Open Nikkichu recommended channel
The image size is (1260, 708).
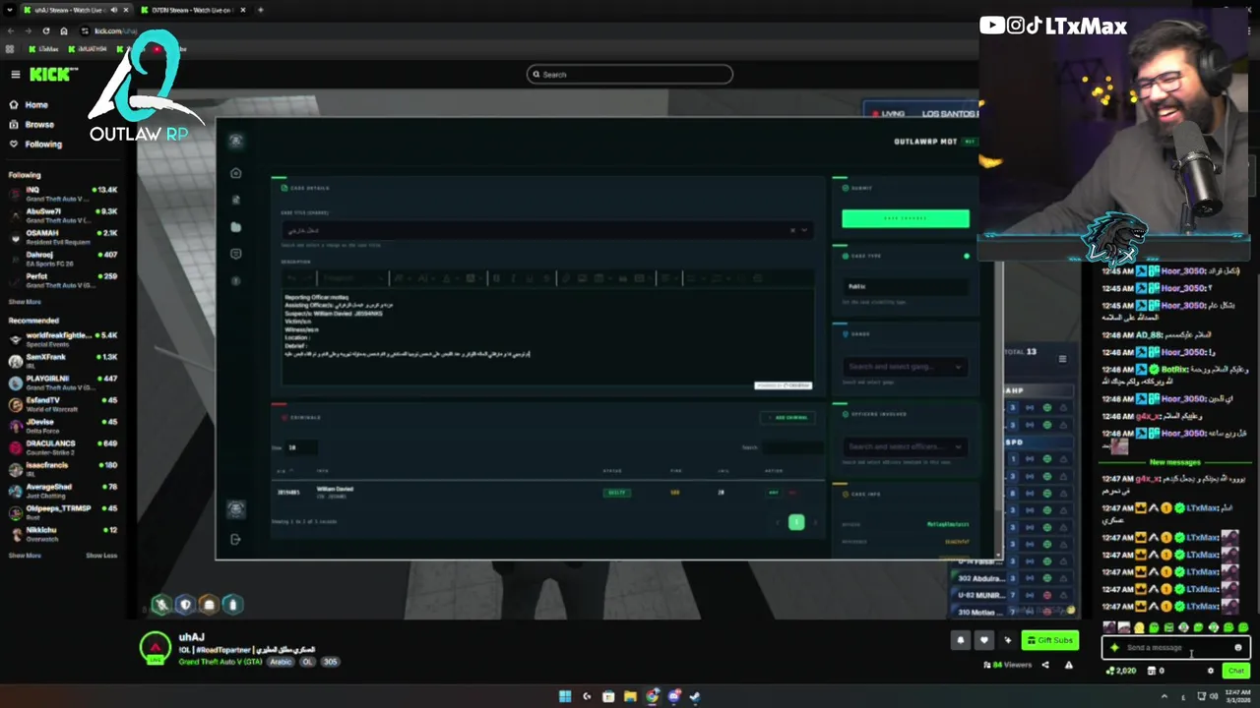pyautogui.click(x=63, y=534)
